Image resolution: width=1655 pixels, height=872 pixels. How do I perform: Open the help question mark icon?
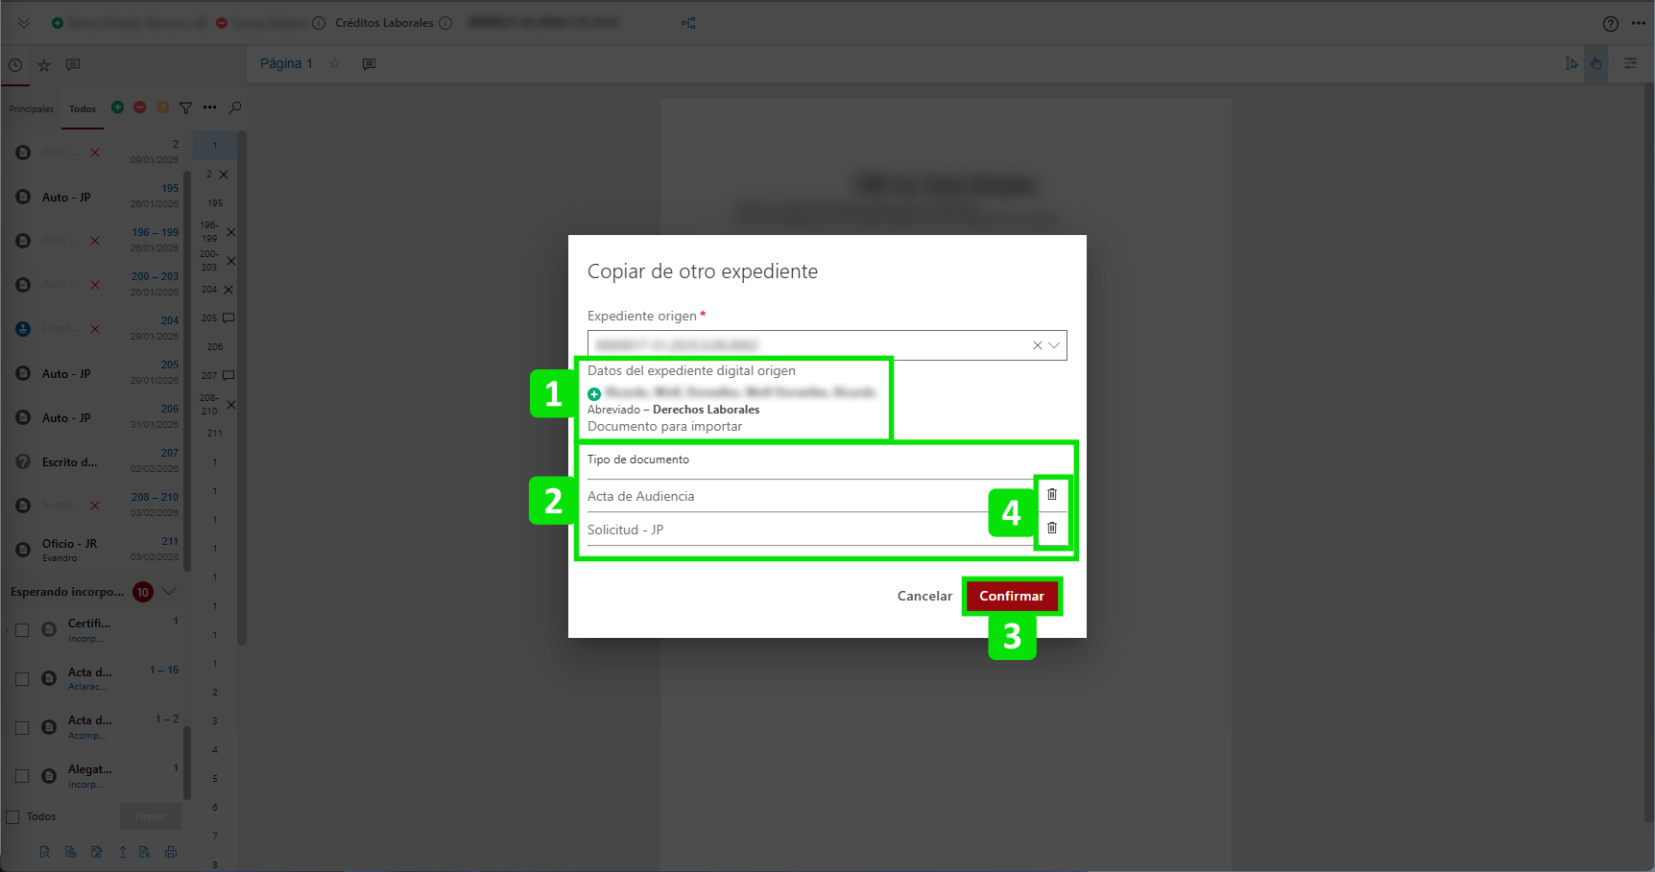click(1610, 24)
